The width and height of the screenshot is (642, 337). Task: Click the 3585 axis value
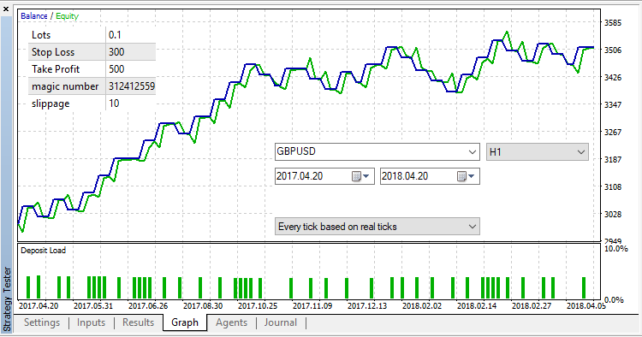click(613, 23)
